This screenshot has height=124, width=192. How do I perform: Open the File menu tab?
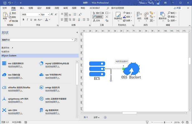pos(4,8)
